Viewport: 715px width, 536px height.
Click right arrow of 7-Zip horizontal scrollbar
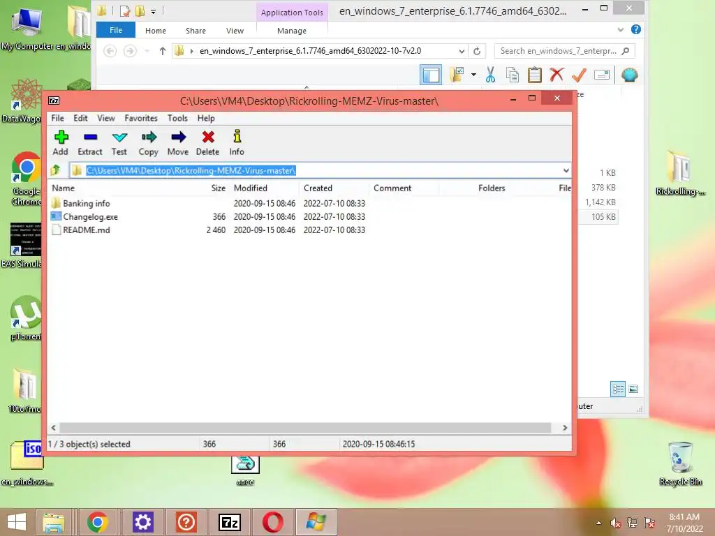(x=564, y=428)
